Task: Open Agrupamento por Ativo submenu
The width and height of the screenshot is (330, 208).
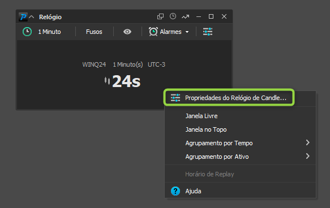Action: pos(240,157)
